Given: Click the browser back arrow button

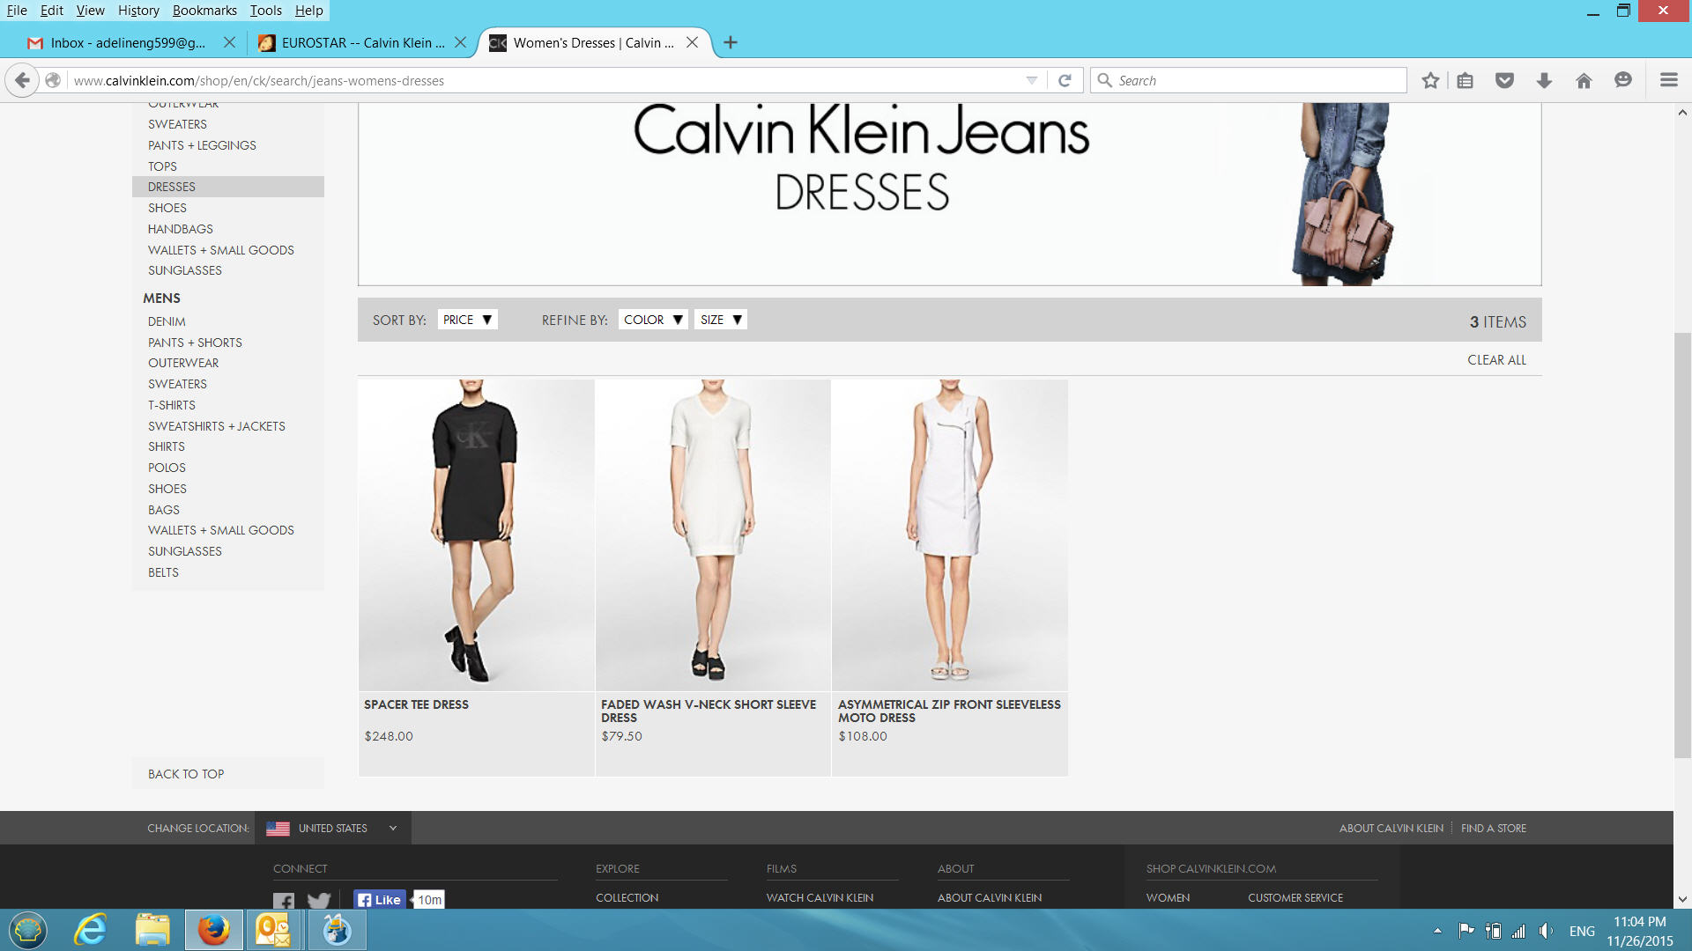Looking at the screenshot, I should coord(22,80).
